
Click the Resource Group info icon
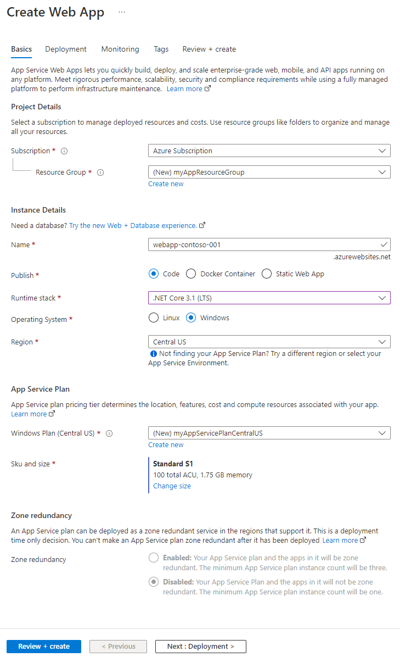[100, 172]
